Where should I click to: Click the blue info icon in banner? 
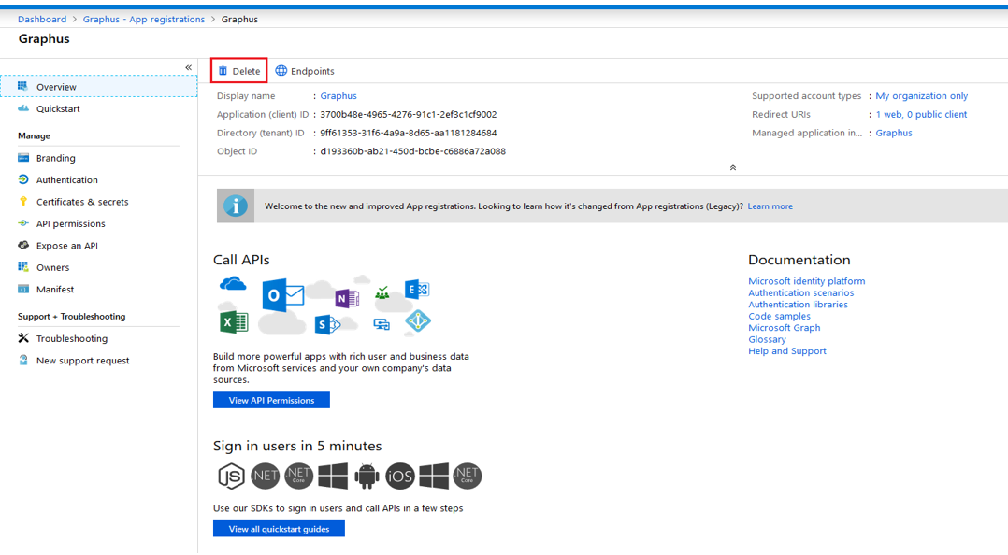click(x=236, y=206)
